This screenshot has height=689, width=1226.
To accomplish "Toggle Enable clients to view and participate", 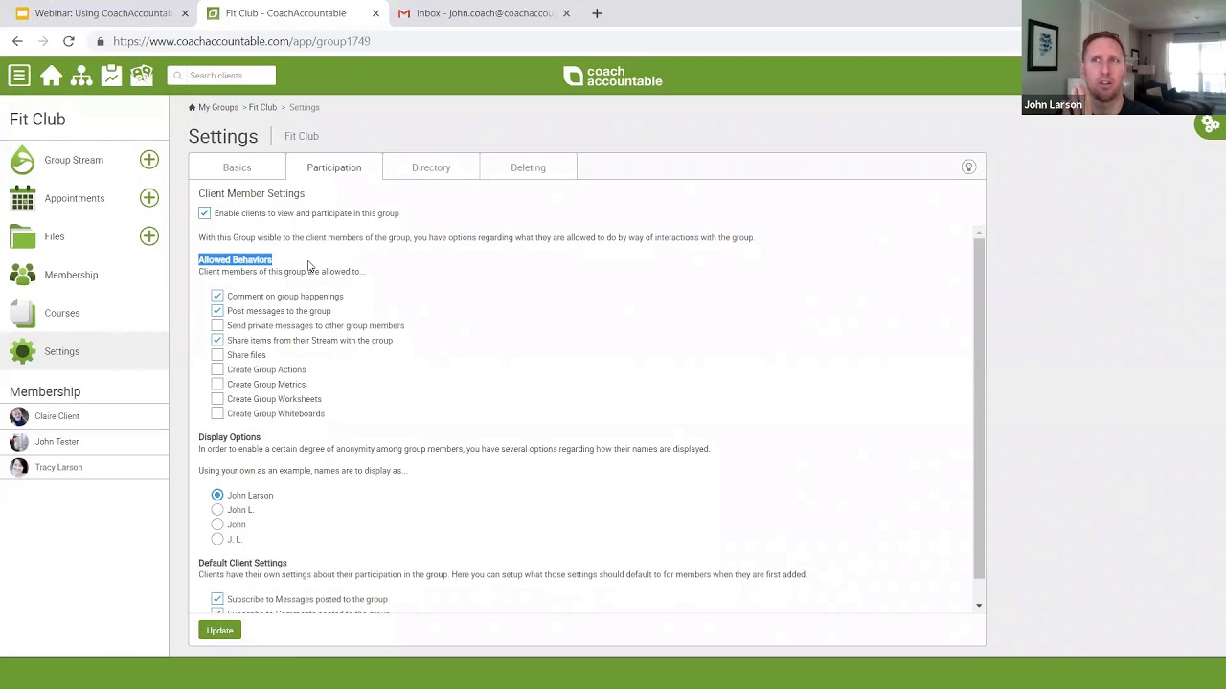I will coord(204,213).
